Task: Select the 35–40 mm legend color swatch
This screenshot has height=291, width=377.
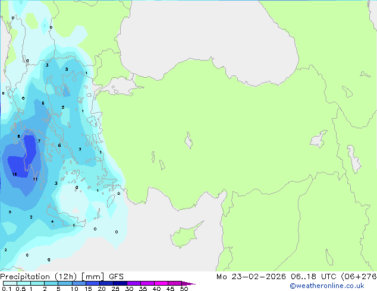Action: pos(147,283)
